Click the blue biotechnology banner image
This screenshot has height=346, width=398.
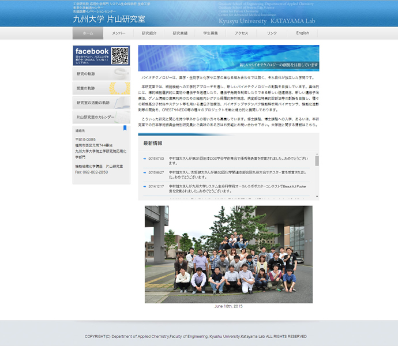228,58
